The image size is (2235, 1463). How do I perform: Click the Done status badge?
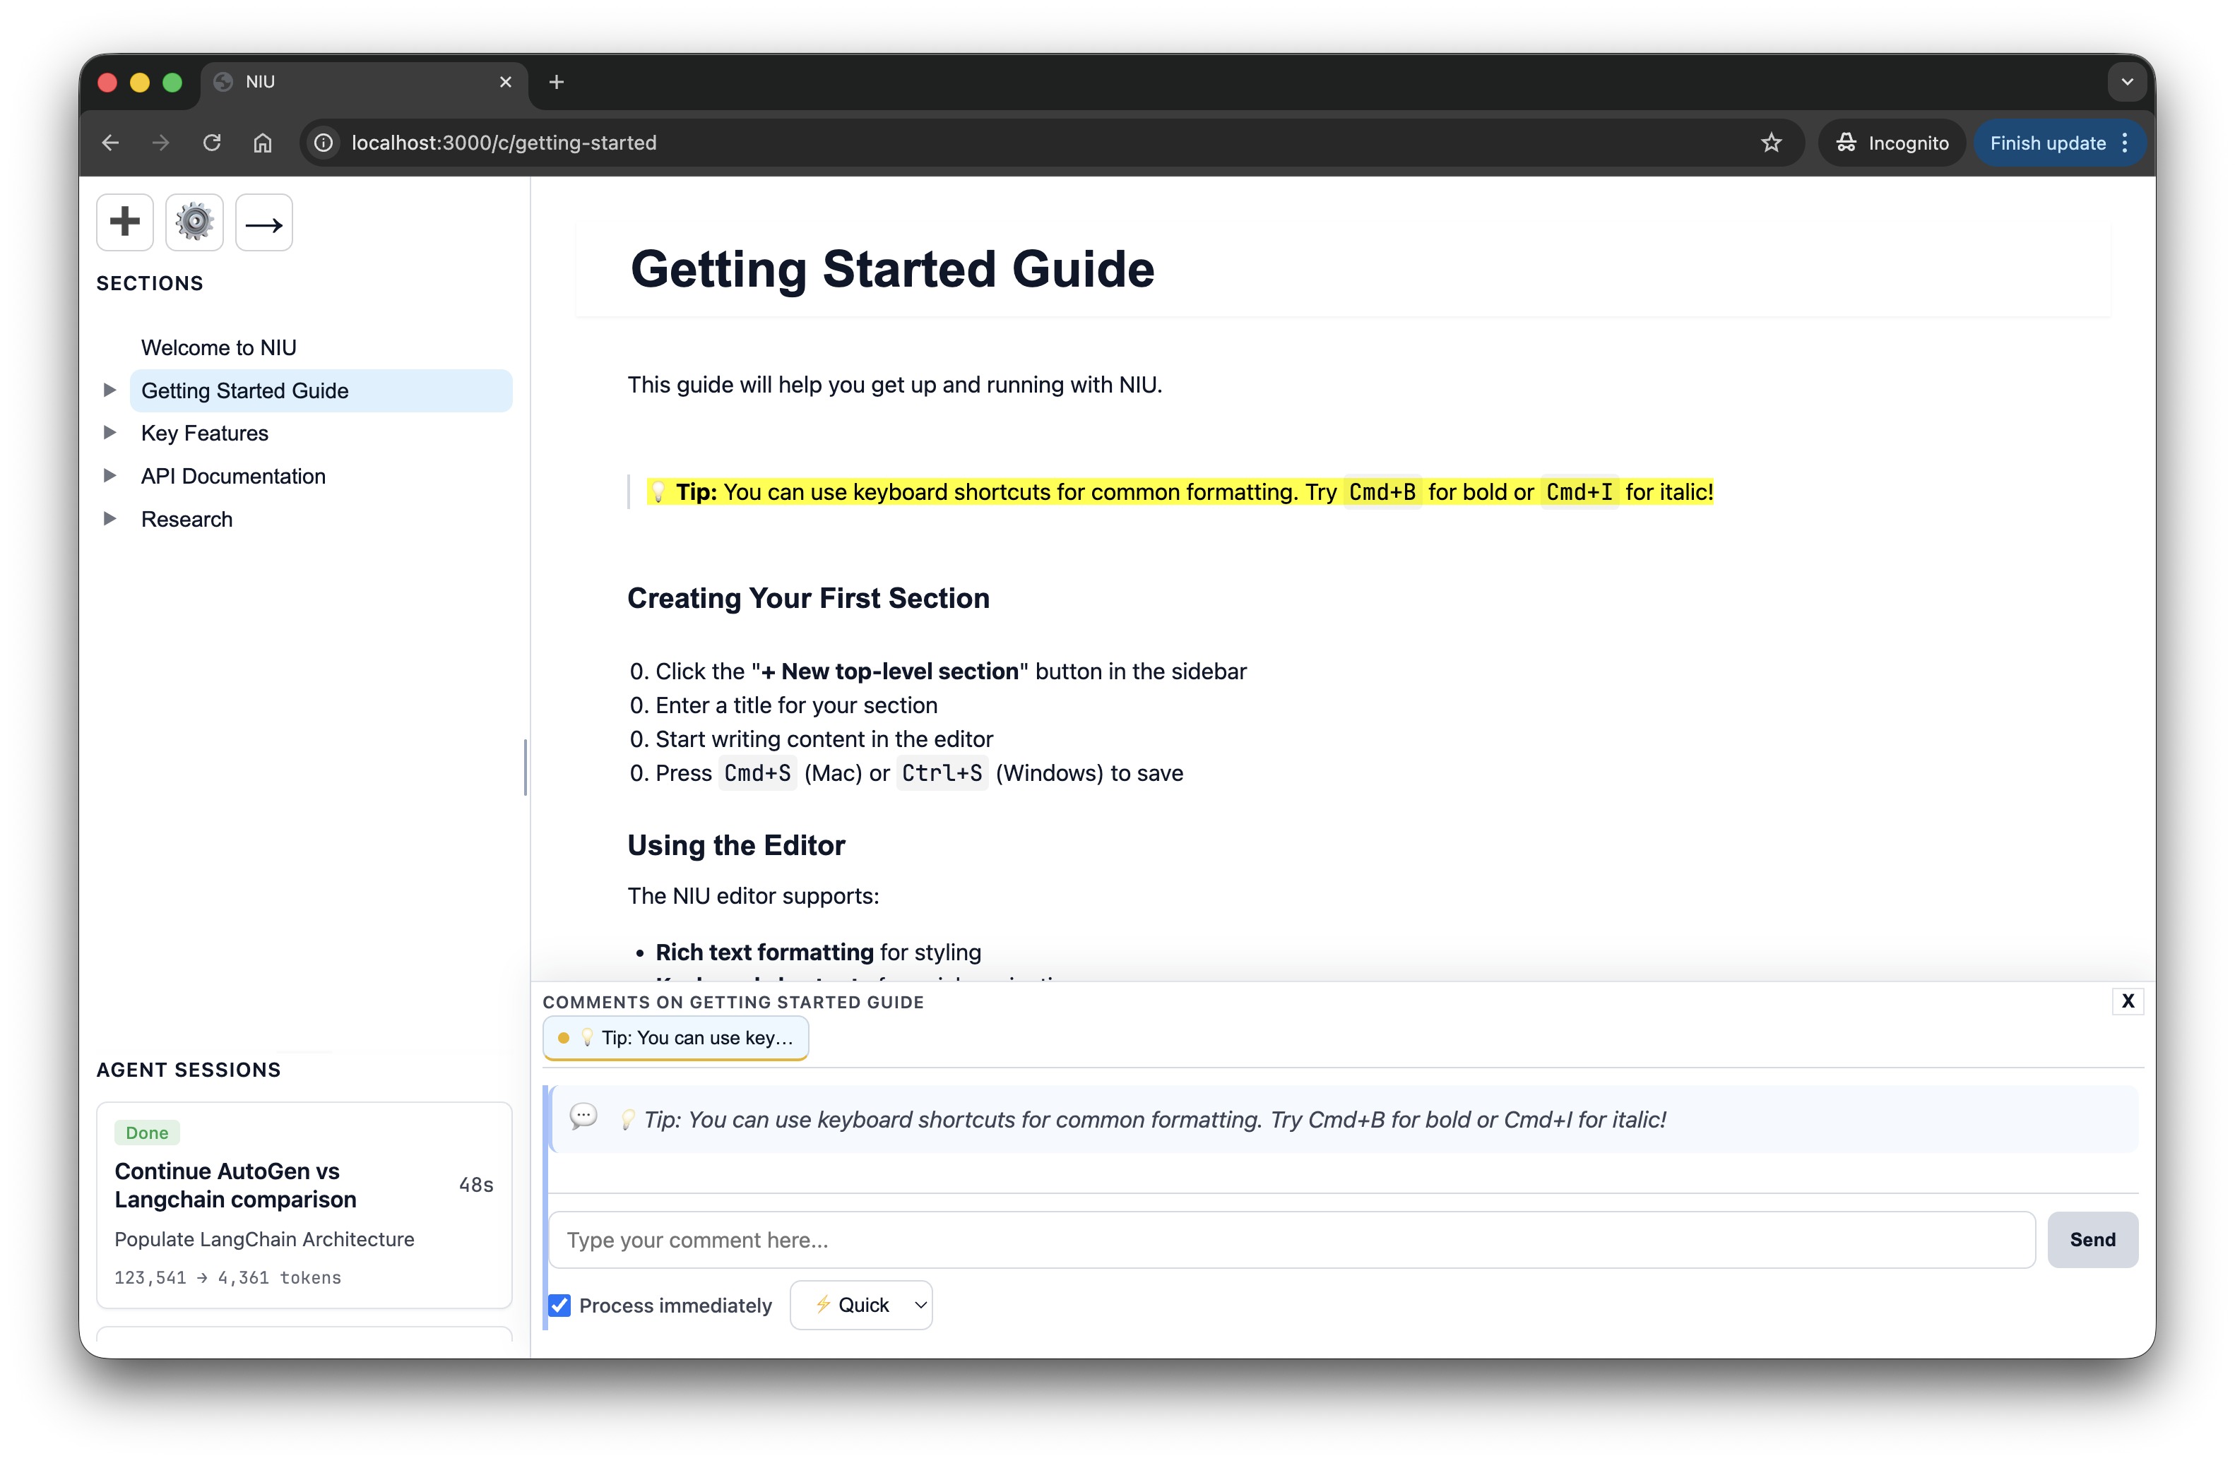(x=146, y=1133)
